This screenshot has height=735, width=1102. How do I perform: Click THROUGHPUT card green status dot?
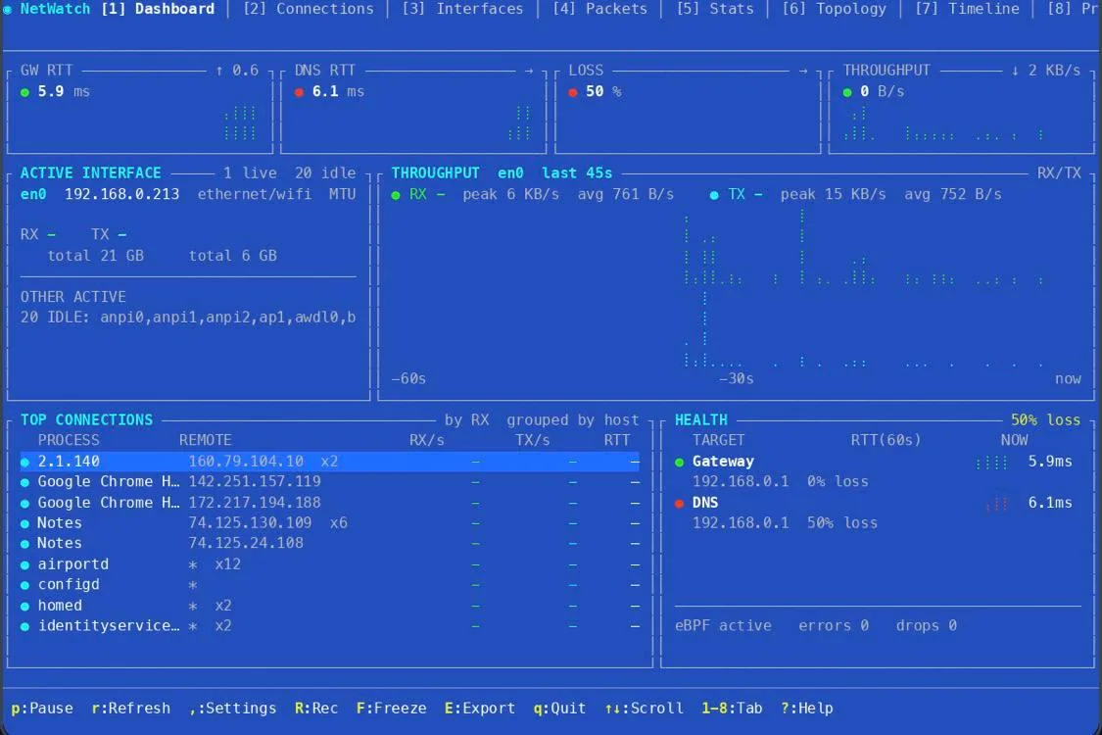(x=847, y=92)
